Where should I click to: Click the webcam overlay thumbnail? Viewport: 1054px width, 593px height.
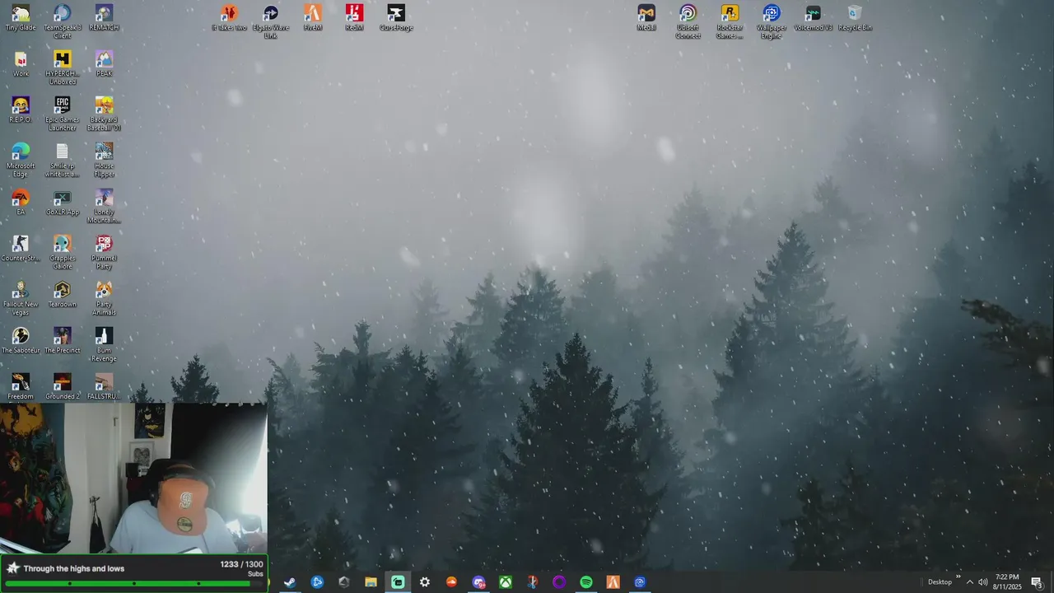coord(133,479)
